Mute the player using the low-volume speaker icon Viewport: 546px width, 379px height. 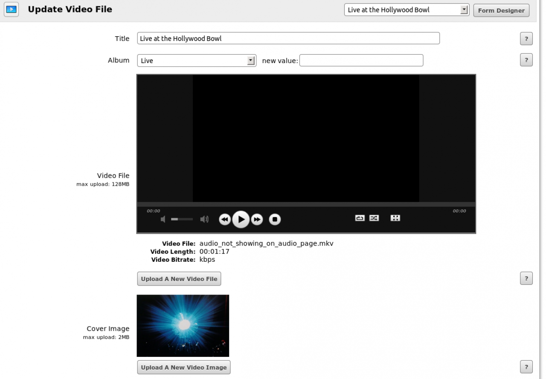point(163,219)
